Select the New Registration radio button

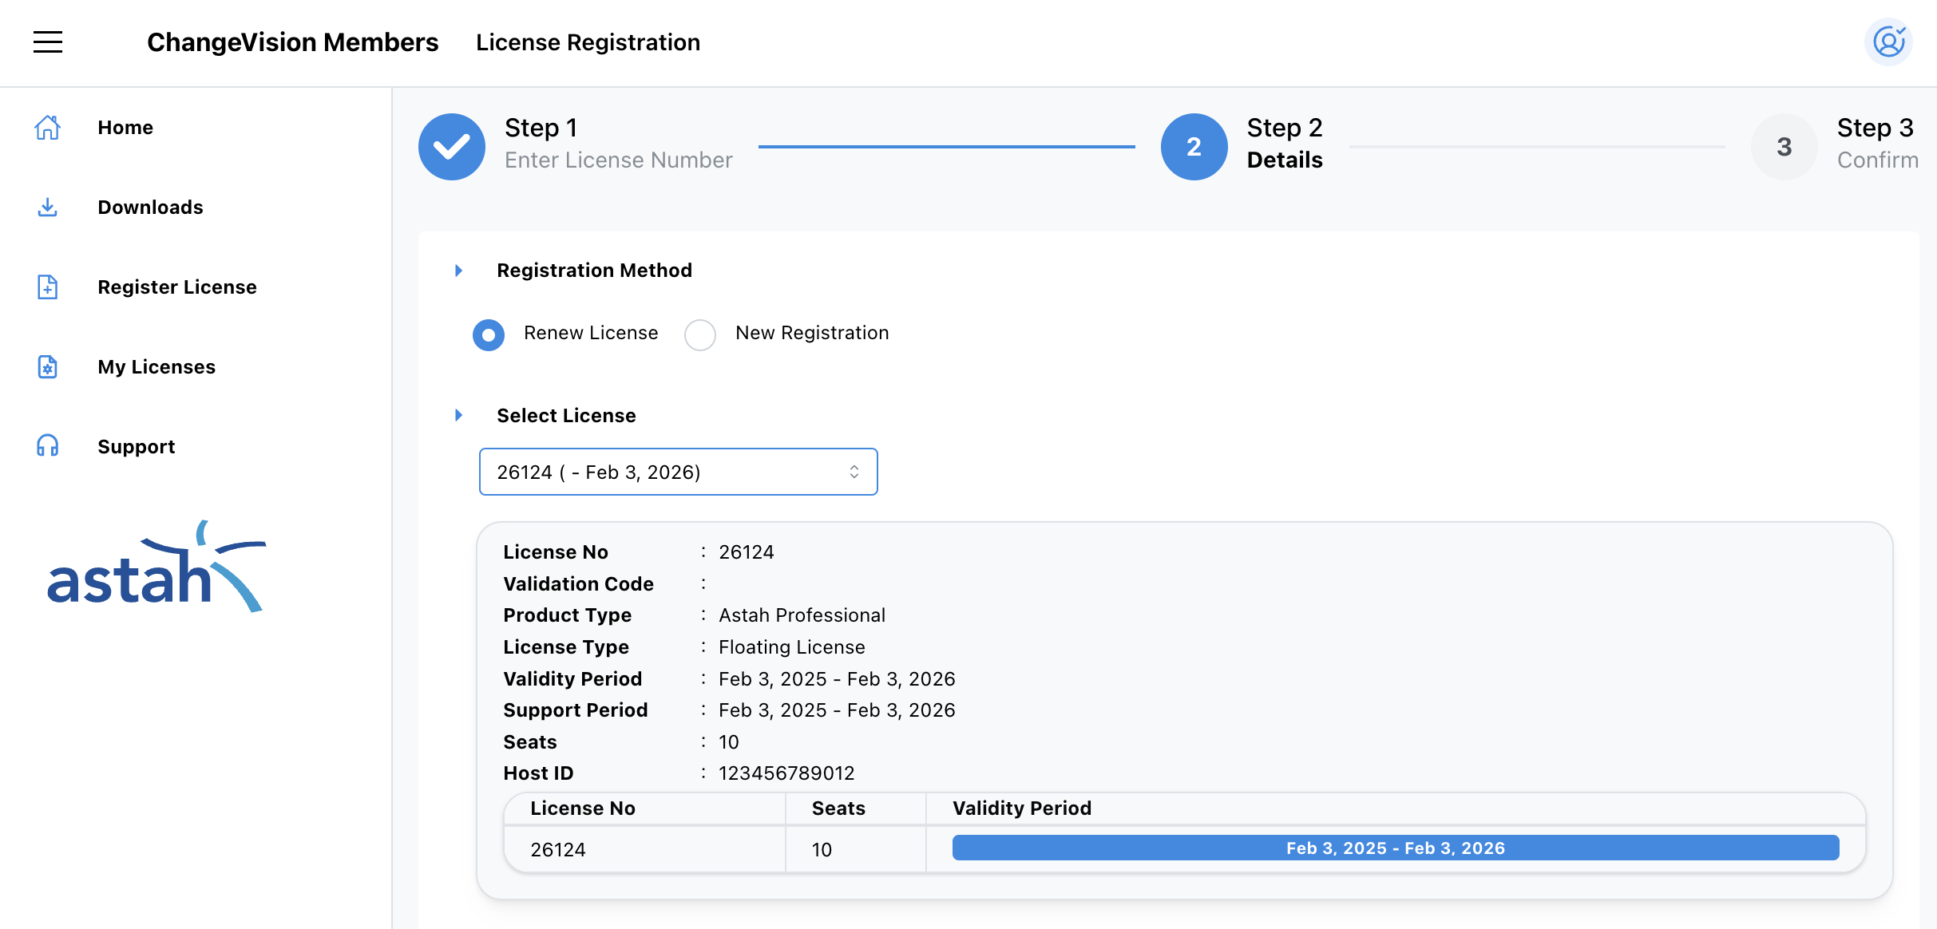pyautogui.click(x=700, y=334)
